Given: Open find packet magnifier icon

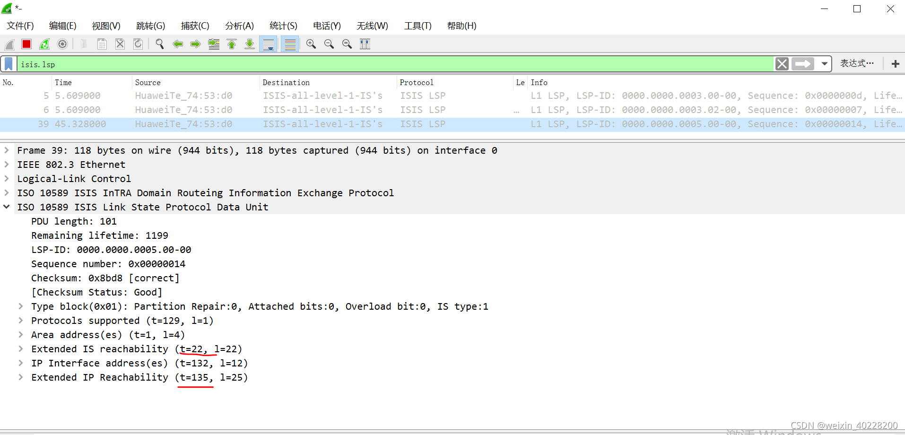Looking at the screenshot, I should 160,44.
